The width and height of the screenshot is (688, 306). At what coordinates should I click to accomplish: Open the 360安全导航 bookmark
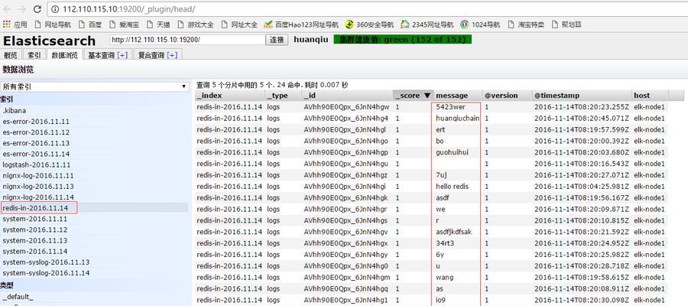coord(369,24)
